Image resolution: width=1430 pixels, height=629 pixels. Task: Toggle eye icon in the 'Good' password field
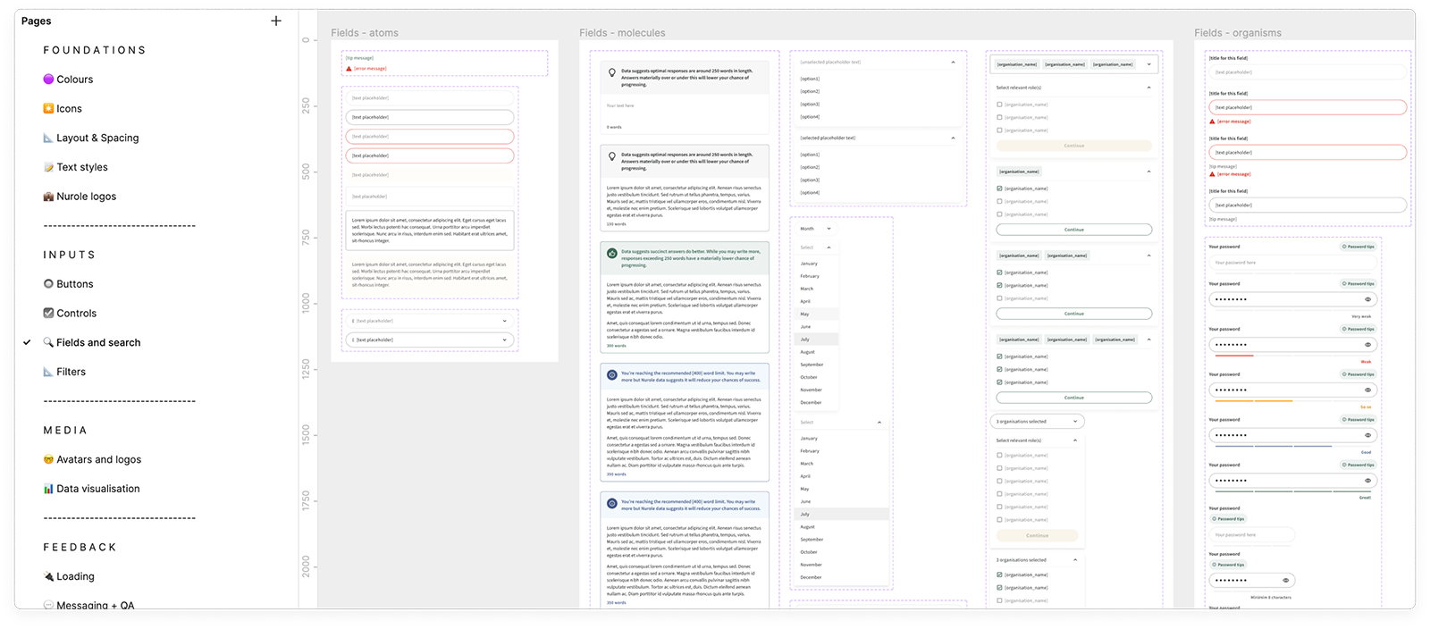(x=1367, y=435)
